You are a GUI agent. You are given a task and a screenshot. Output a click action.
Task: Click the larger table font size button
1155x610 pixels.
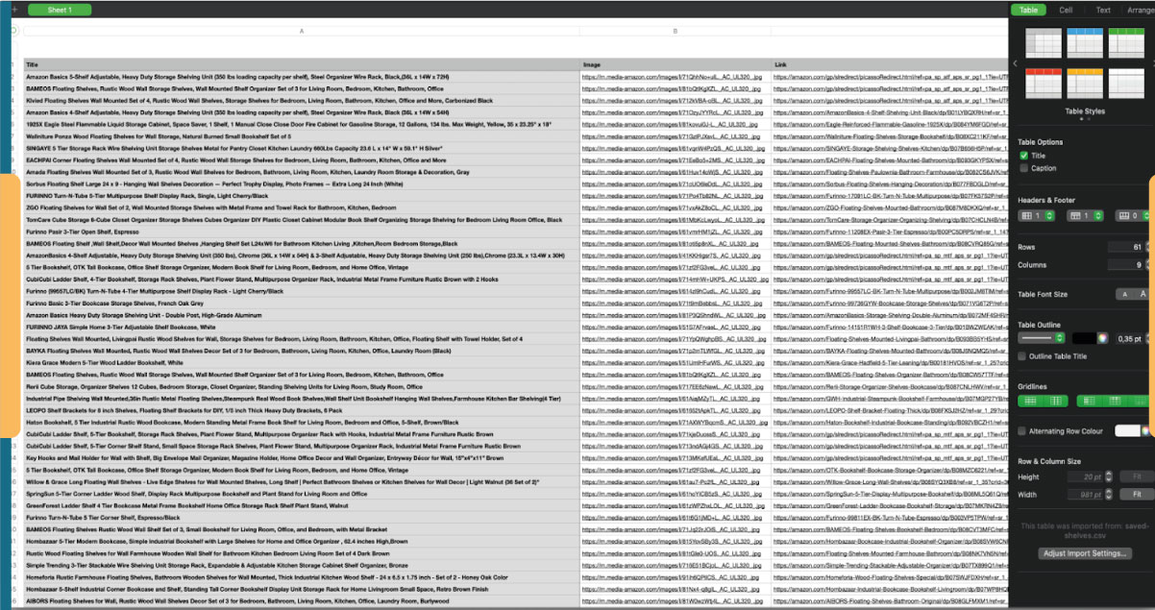coord(1143,294)
